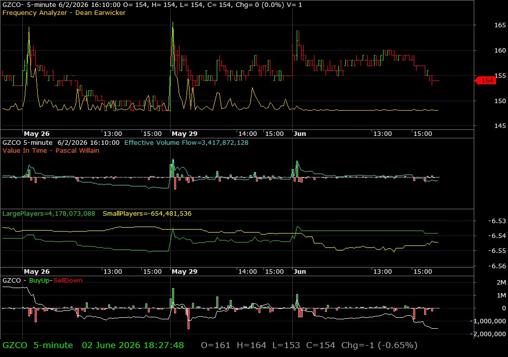508x357 pixels.
Task: Click the LargePlayers=4,178,073,088 legend
Action: (x=49, y=214)
